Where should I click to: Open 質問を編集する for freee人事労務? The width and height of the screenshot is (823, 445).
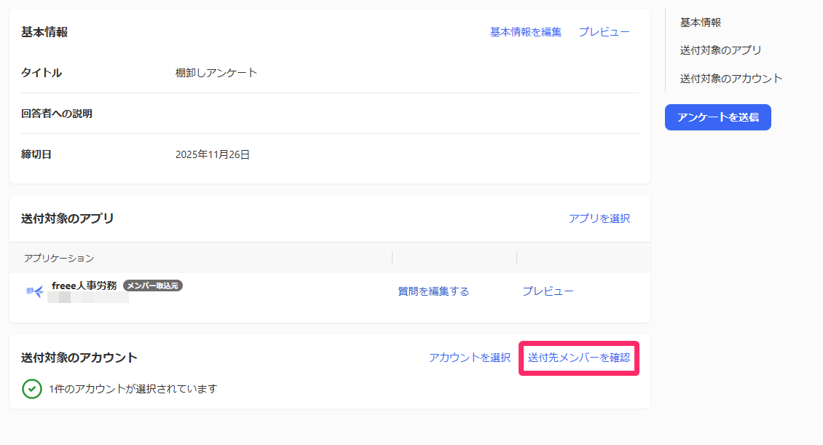tap(433, 291)
